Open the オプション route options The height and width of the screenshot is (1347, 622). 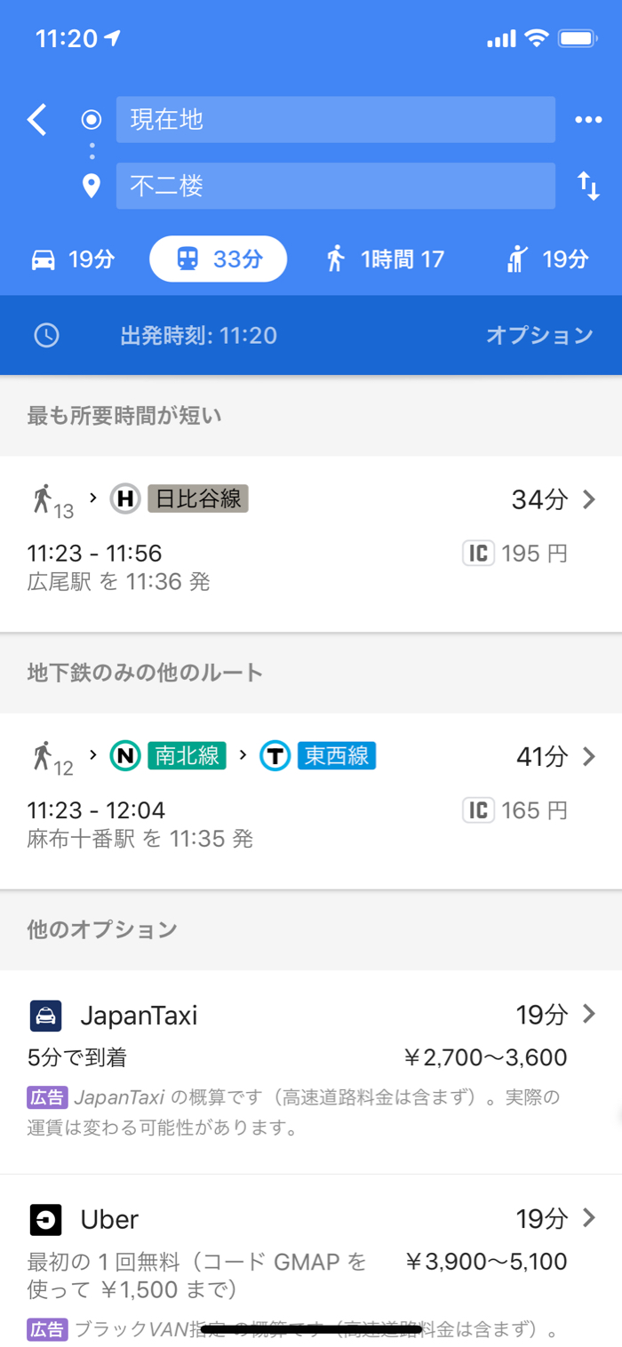[538, 335]
